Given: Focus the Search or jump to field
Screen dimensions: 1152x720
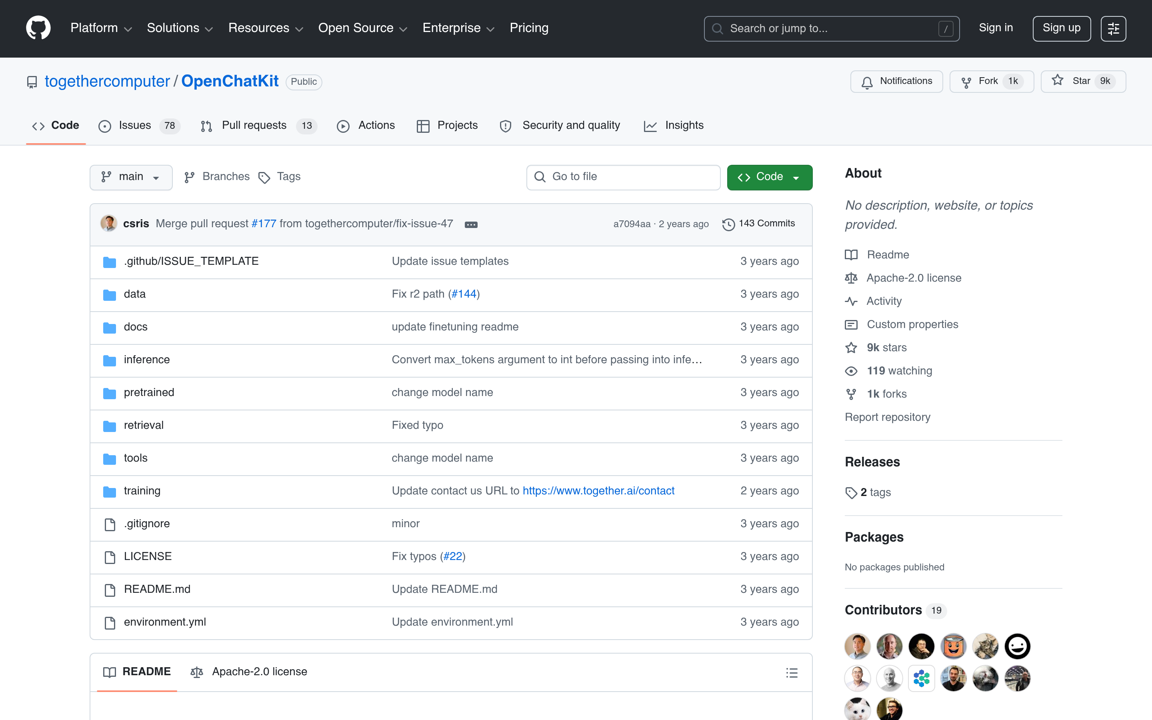Looking at the screenshot, I should [x=831, y=28].
